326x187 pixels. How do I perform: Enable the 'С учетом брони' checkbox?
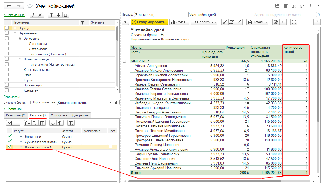point(29,102)
